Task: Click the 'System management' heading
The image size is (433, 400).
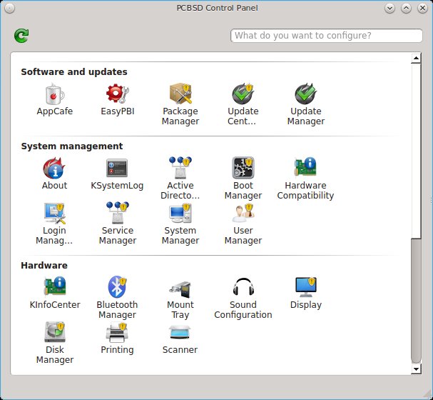Action: point(72,146)
